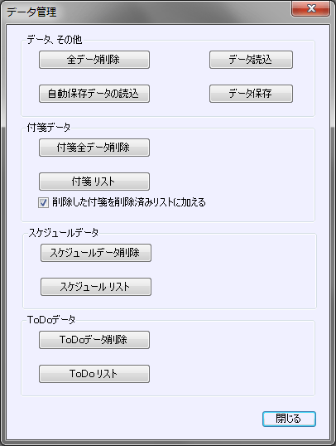
Task: Click the 全データ削除 button
Action: [x=94, y=60]
